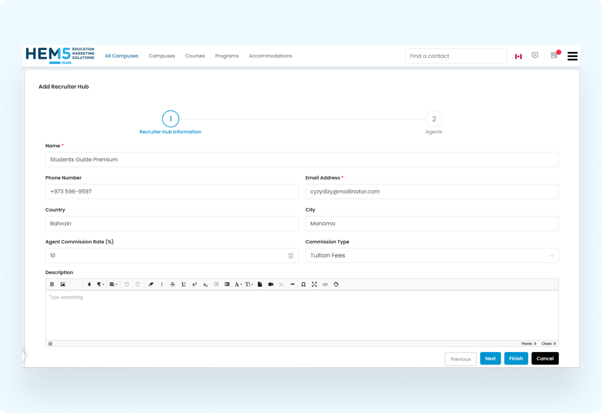Expand the Commission Type dropdown
The width and height of the screenshot is (602, 413).
(432, 255)
